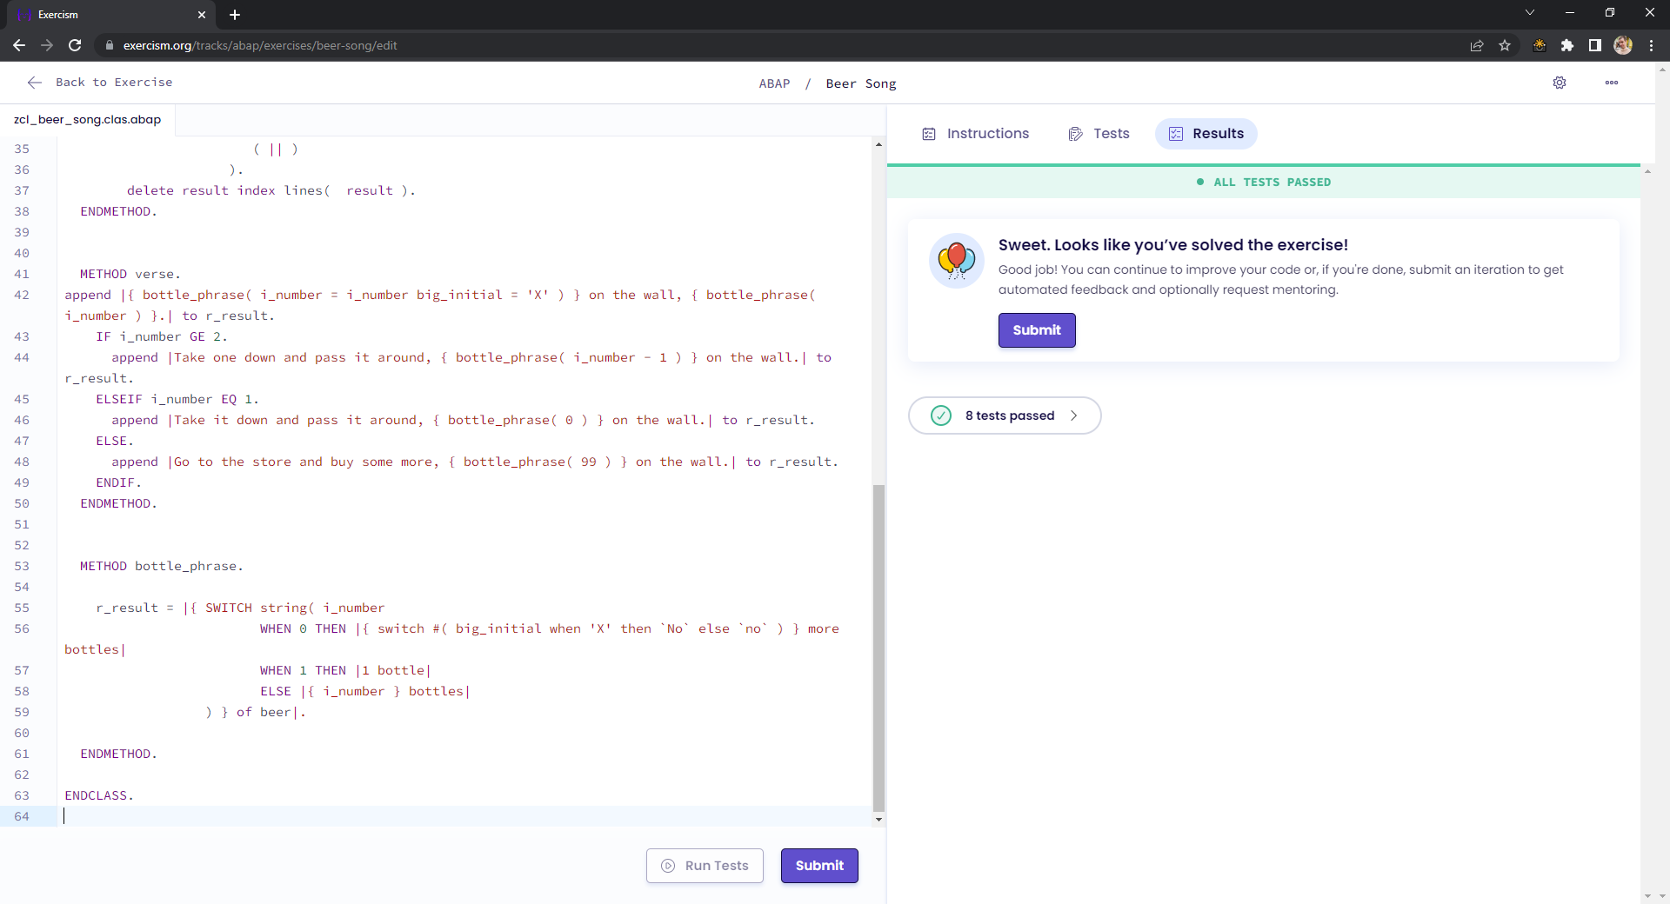Open the browser extensions puzzle icon
Screen dimensions: 1670x904
click(x=1567, y=45)
